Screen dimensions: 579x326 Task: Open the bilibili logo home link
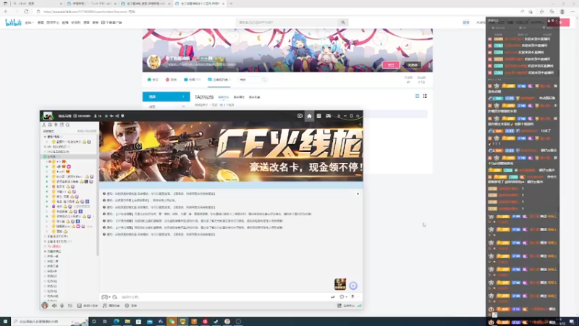click(x=13, y=22)
